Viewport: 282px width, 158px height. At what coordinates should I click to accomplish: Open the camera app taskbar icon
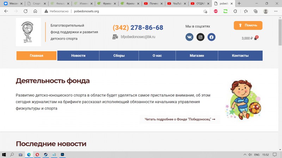coord(20,154)
